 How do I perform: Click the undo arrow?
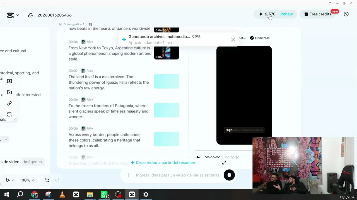pos(47,180)
